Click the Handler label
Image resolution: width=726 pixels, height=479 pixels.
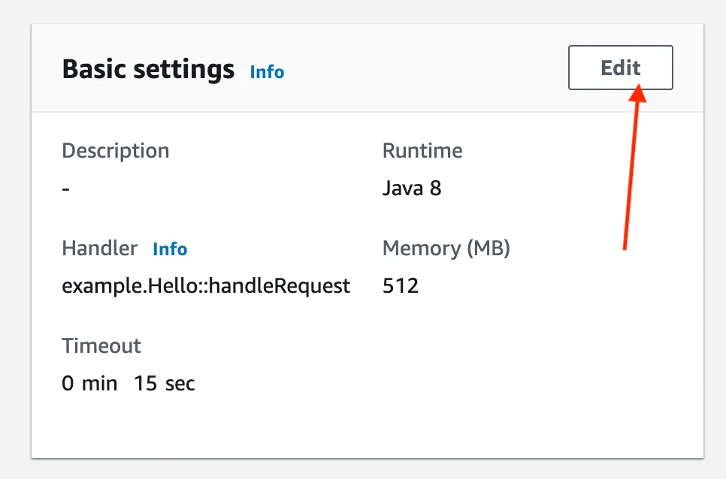coord(99,248)
